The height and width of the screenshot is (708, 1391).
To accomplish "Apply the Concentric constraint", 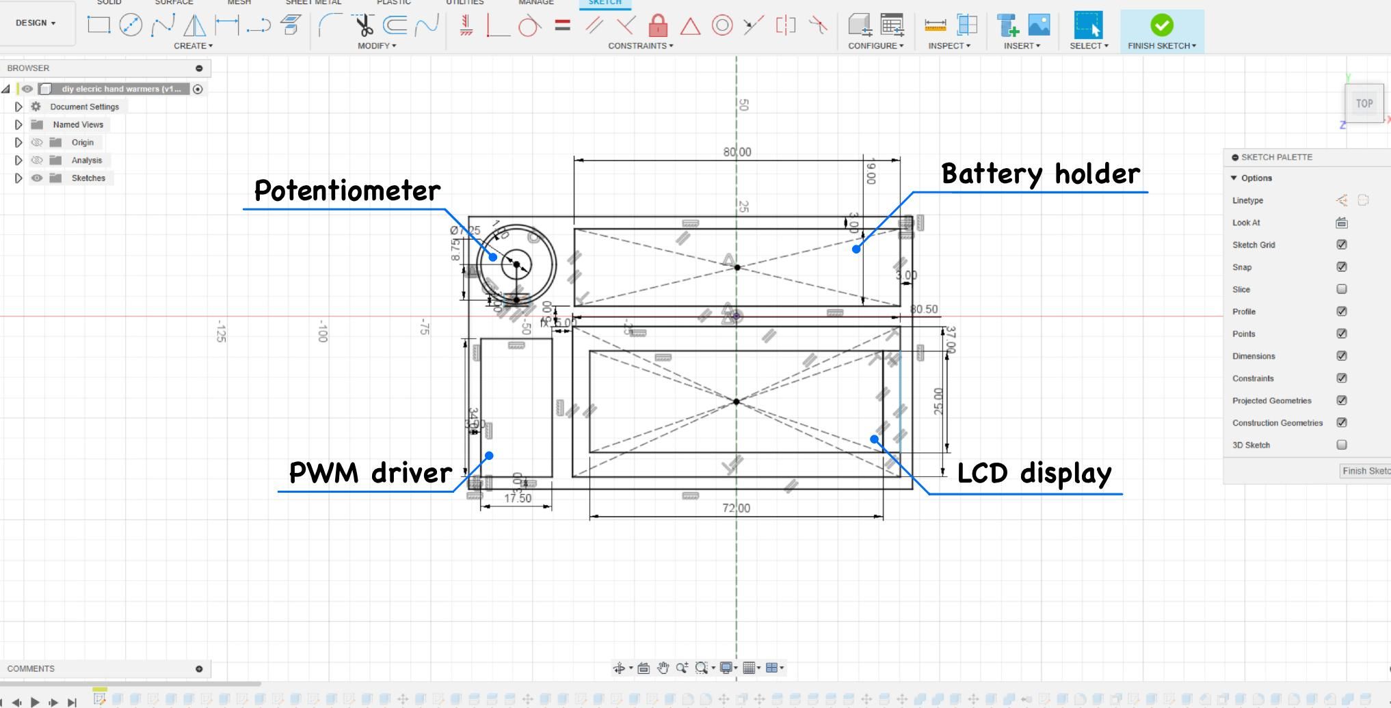I will pos(722,26).
